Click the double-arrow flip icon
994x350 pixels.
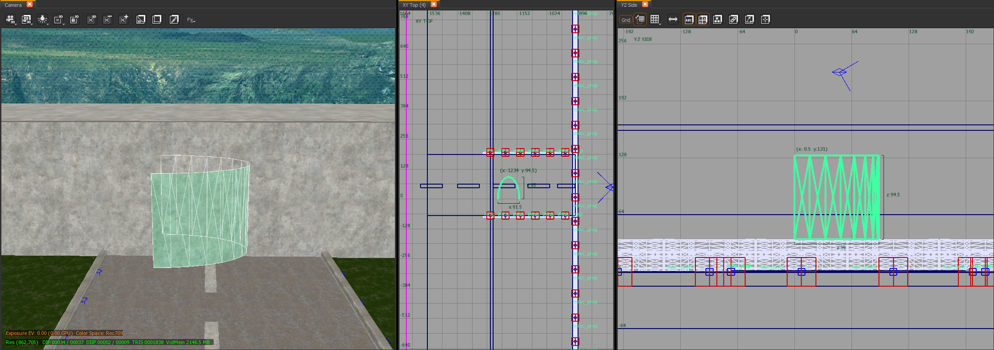[x=673, y=20]
